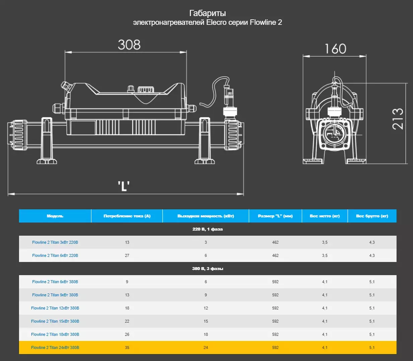The image size is (413, 361).
Task: Click power value 24 in 24кВт 380В row
Action: click(x=205, y=348)
